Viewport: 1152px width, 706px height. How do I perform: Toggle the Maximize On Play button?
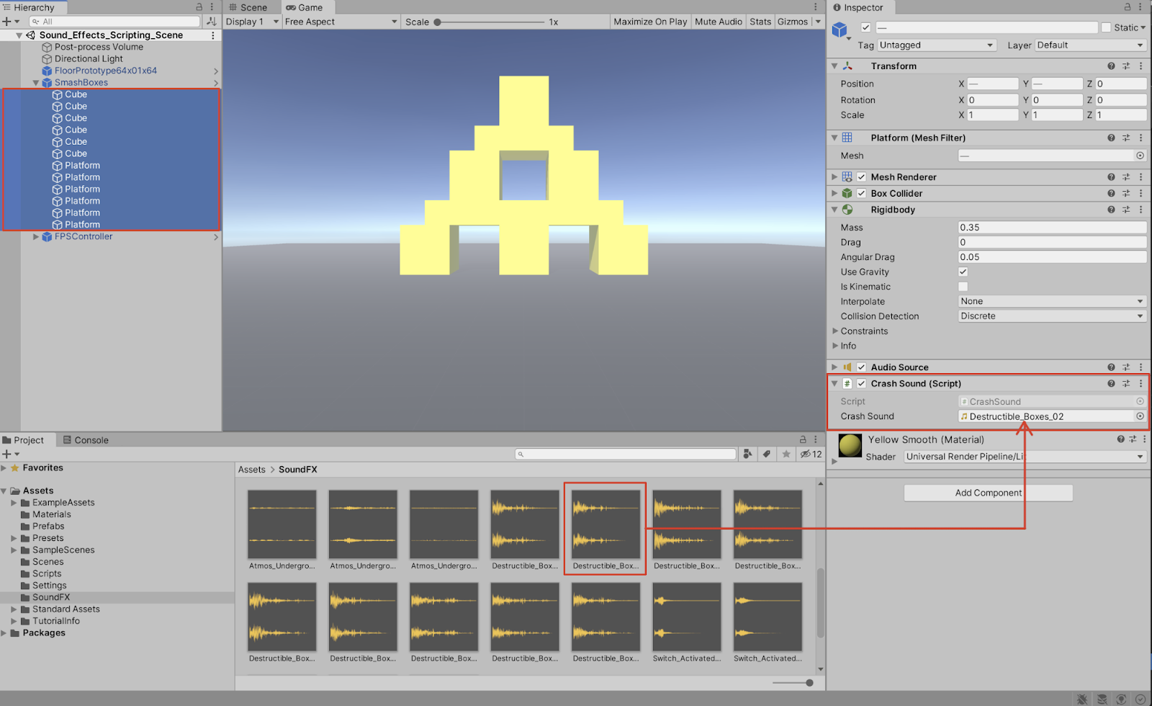(650, 22)
